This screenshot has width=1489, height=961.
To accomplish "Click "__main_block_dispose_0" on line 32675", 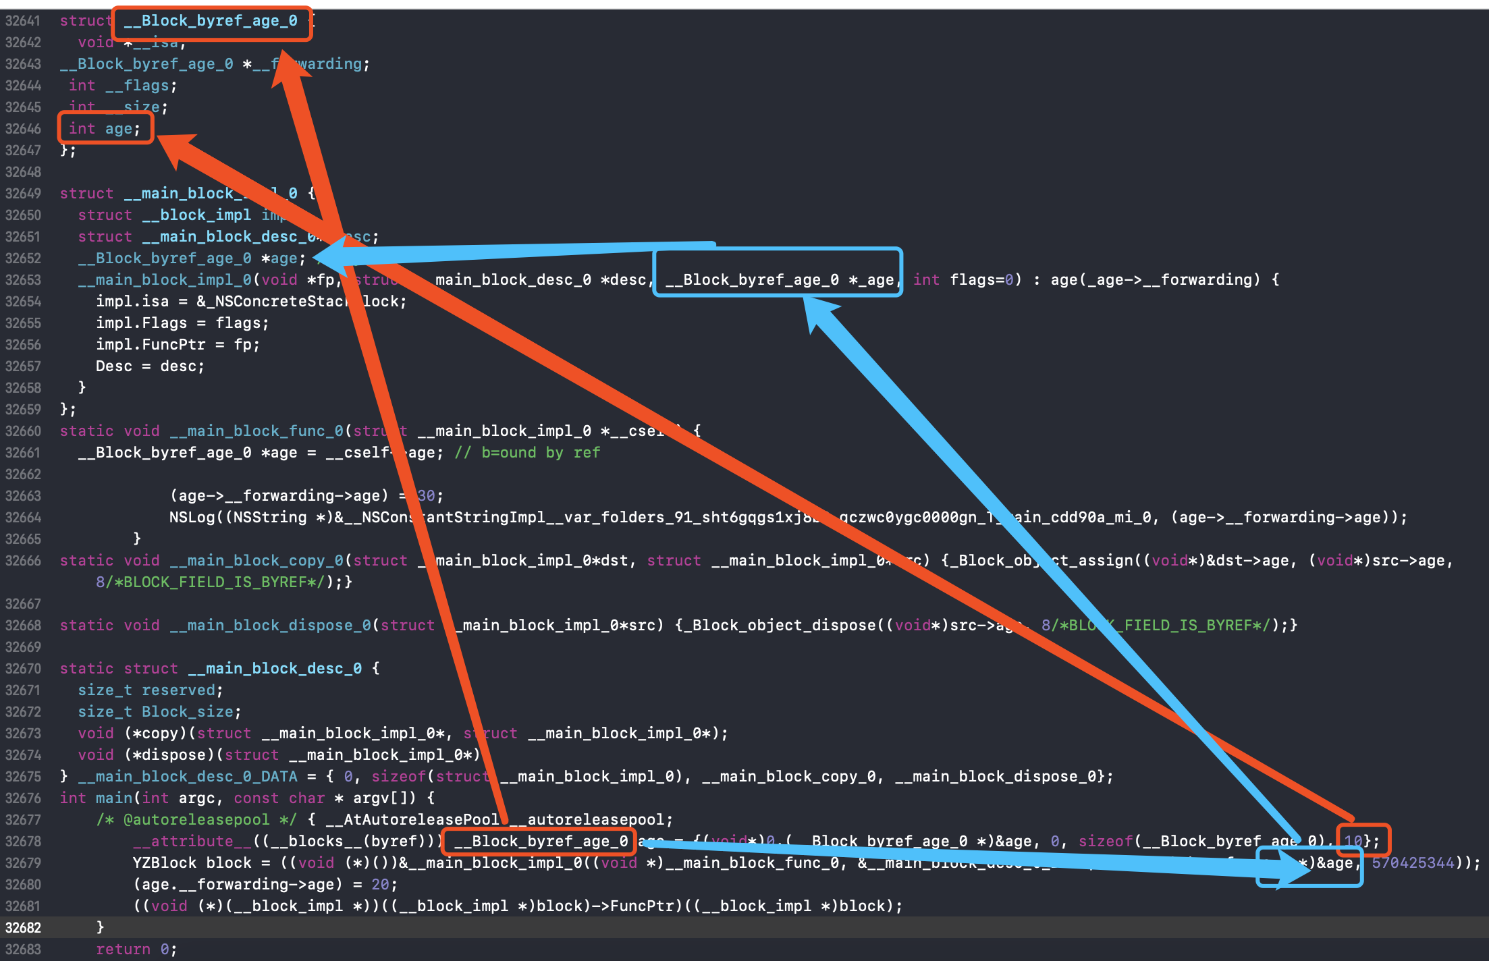I will (x=996, y=777).
